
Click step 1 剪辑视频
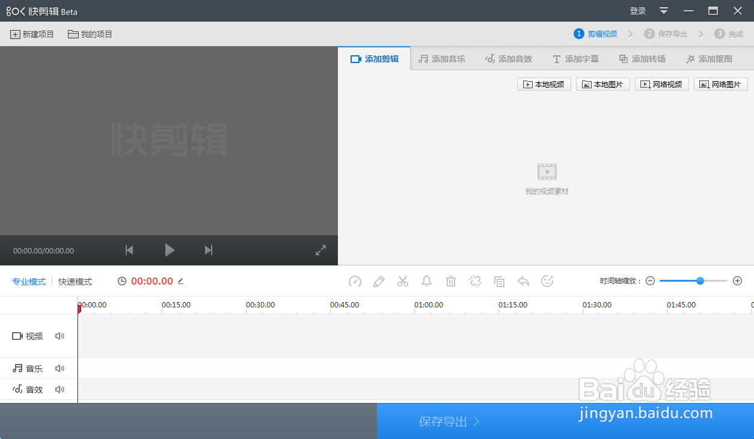click(595, 34)
